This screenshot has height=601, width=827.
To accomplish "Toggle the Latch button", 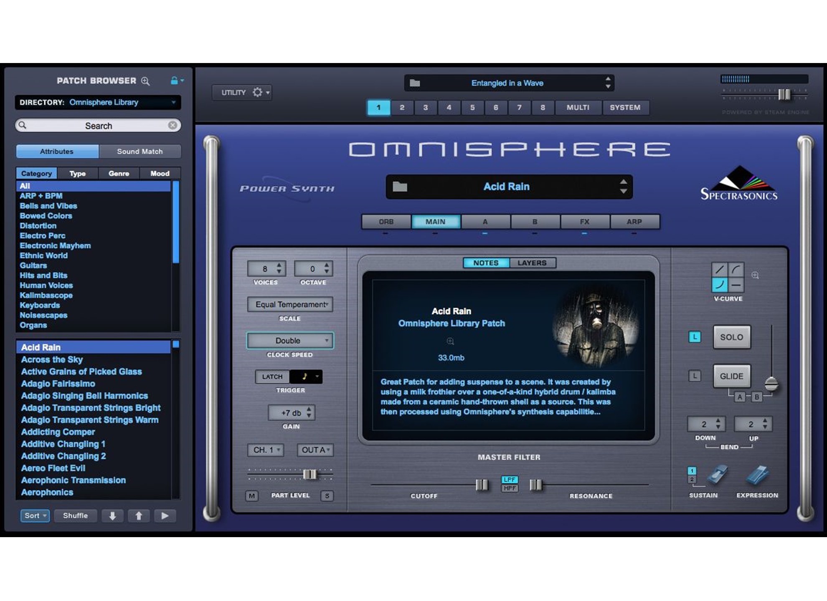I will pos(272,376).
